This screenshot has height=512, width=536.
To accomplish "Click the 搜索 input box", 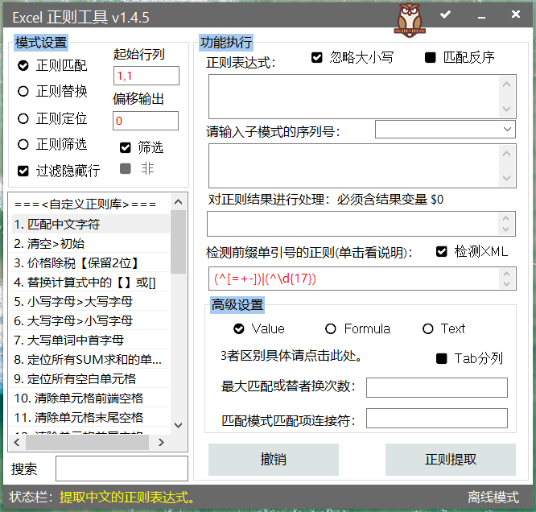I will point(122,469).
